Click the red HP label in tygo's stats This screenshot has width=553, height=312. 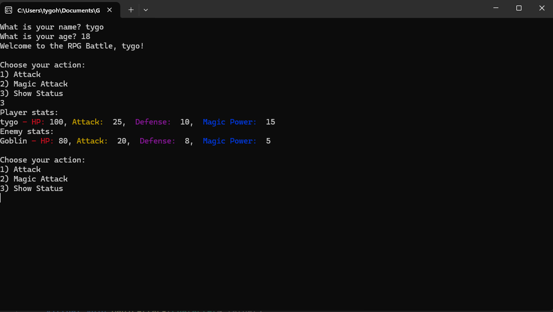[x=38, y=122]
